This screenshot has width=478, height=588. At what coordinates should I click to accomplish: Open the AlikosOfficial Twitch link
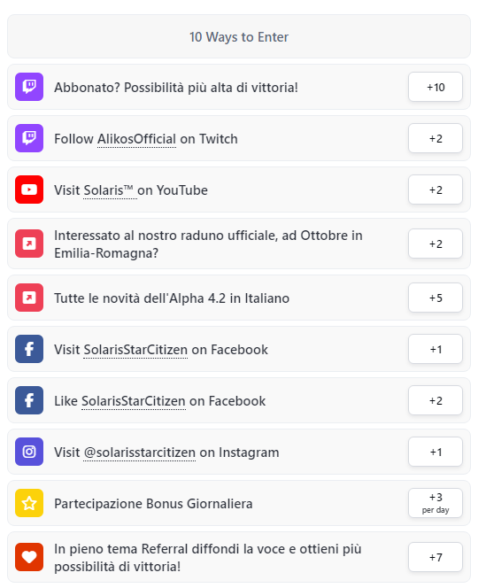[136, 139]
